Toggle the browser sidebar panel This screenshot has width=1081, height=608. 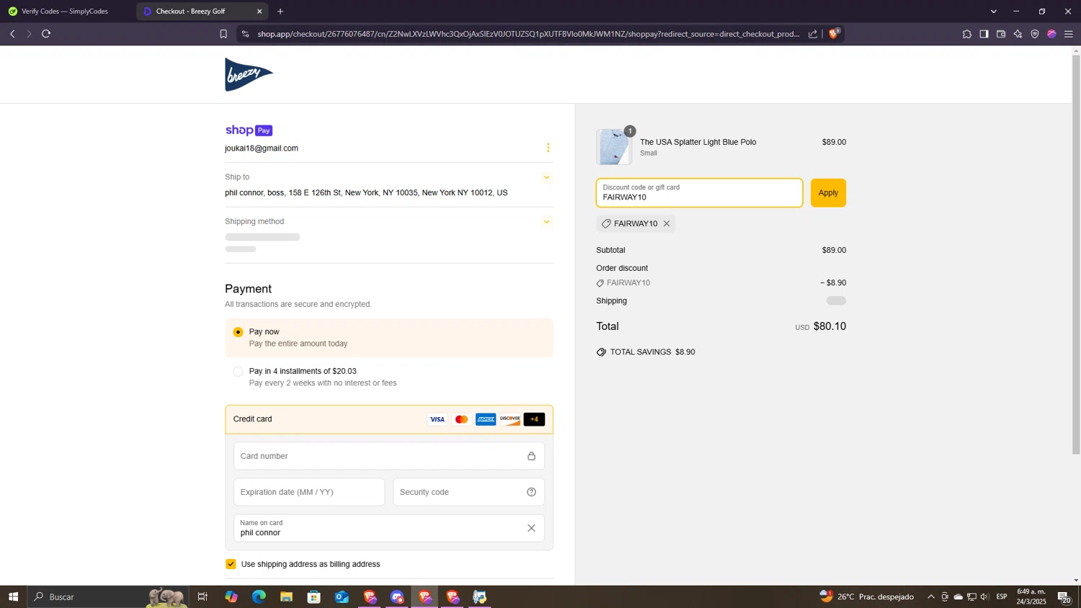(984, 34)
